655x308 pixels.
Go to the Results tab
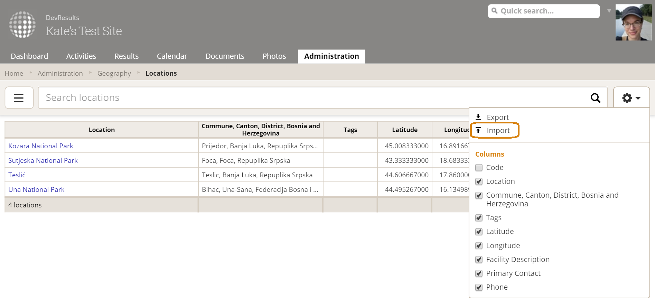point(127,56)
